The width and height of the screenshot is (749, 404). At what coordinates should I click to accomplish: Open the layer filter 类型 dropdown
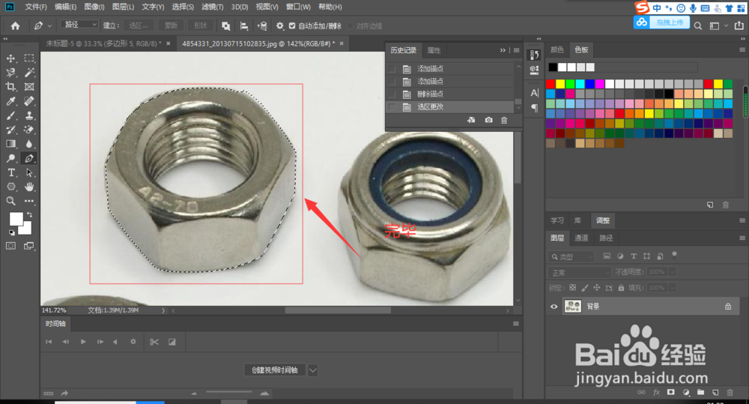(571, 257)
